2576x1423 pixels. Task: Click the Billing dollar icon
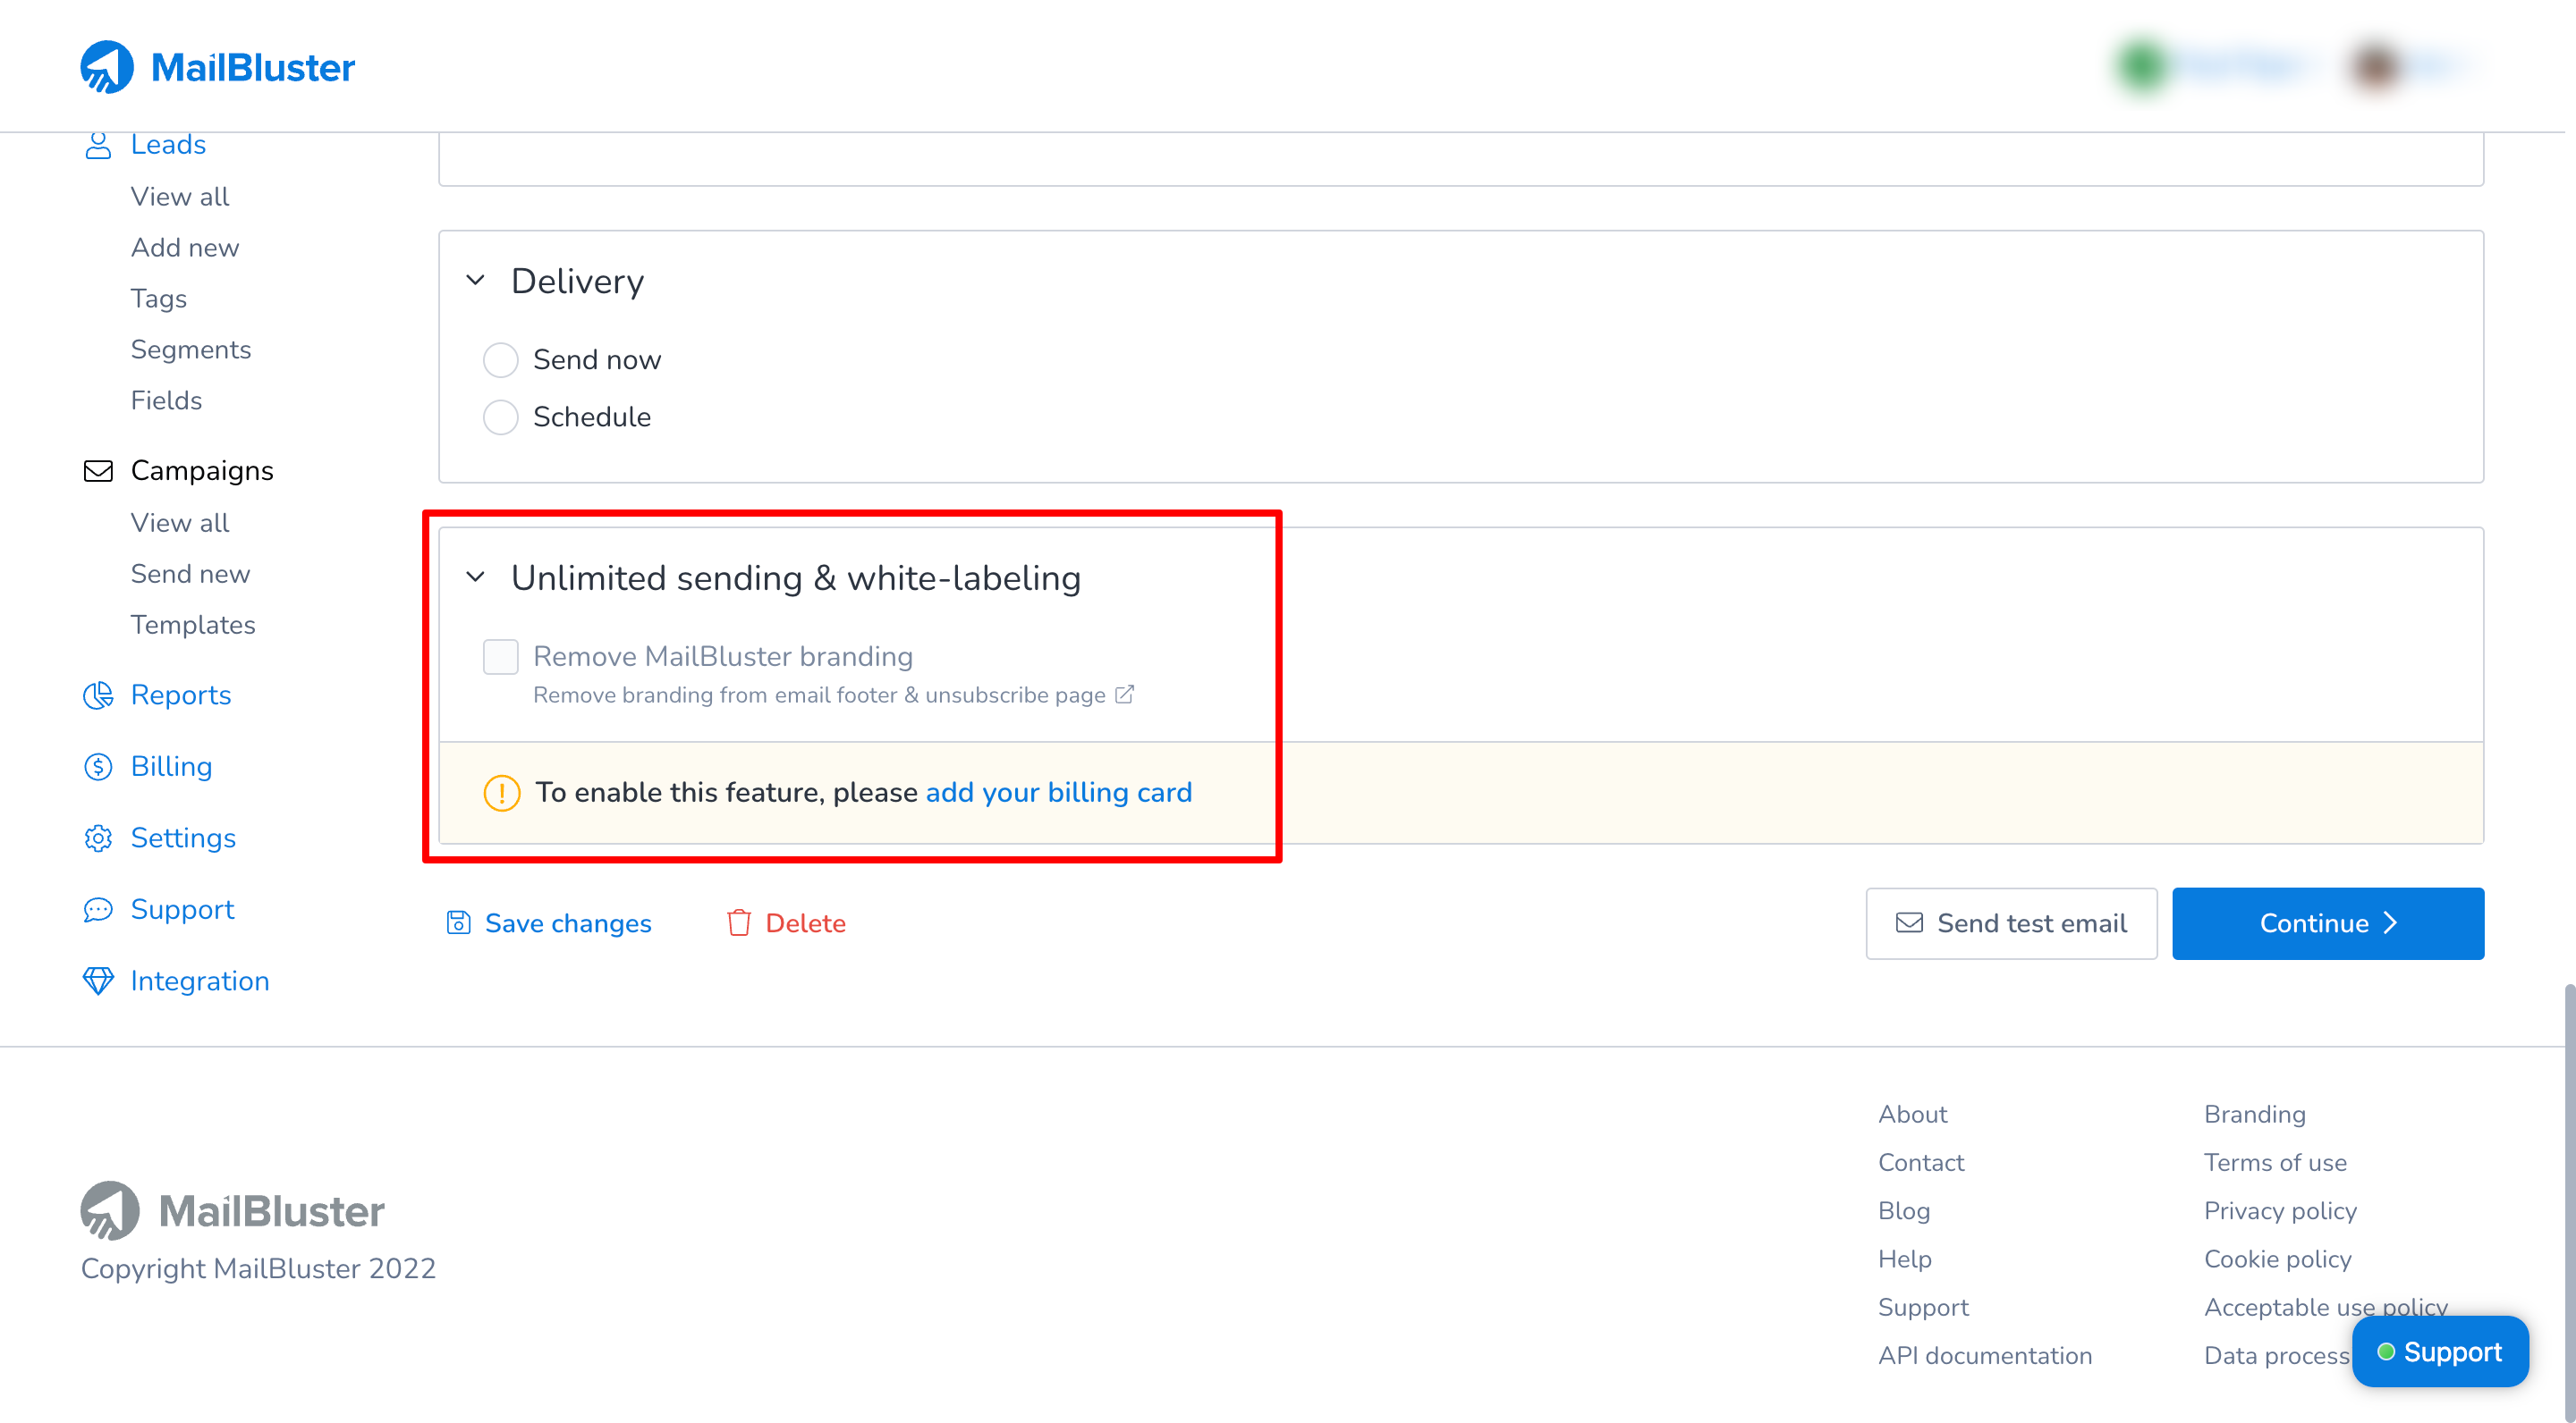(98, 768)
